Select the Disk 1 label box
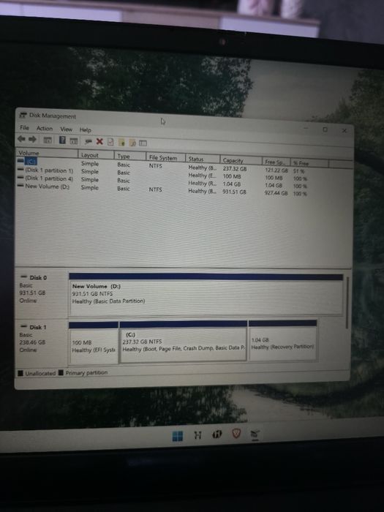 click(x=42, y=342)
